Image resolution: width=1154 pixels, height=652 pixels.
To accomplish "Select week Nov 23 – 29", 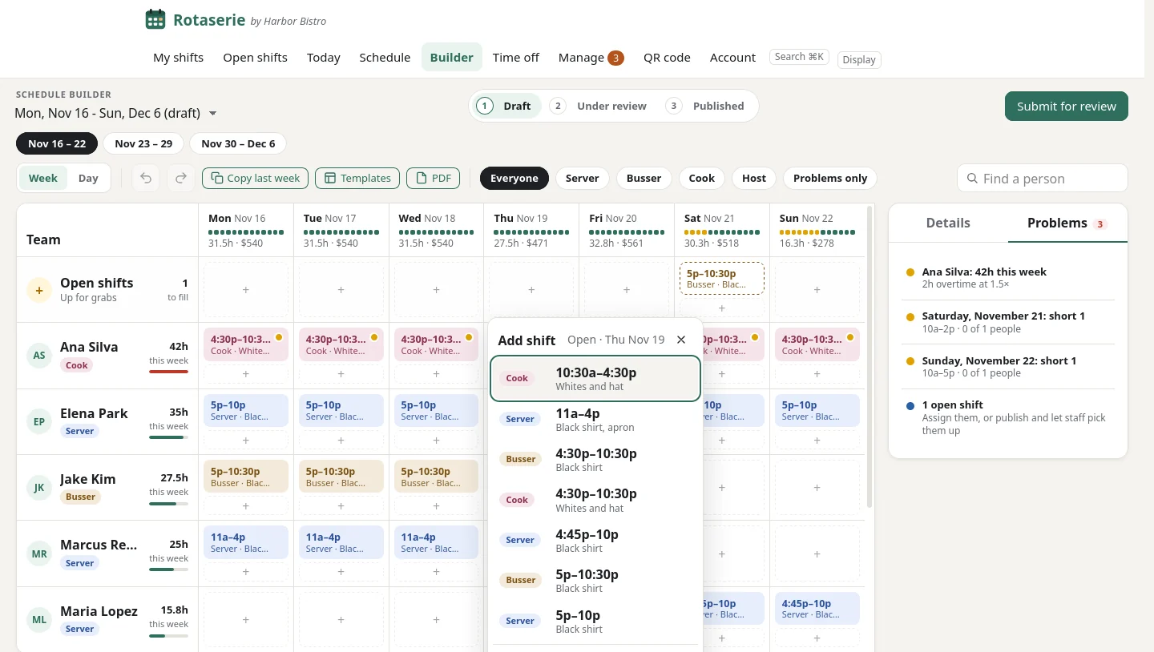I will pos(143,143).
